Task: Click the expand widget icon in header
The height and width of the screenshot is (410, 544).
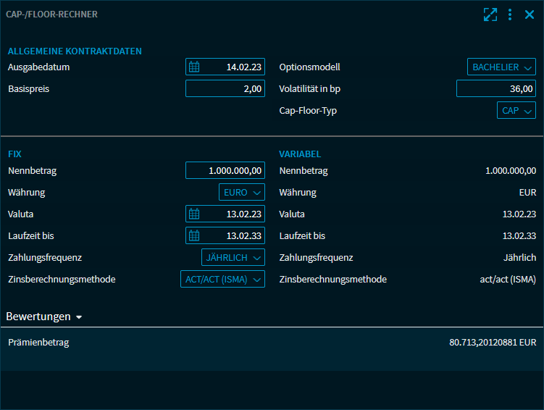Action: [x=490, y=14]
